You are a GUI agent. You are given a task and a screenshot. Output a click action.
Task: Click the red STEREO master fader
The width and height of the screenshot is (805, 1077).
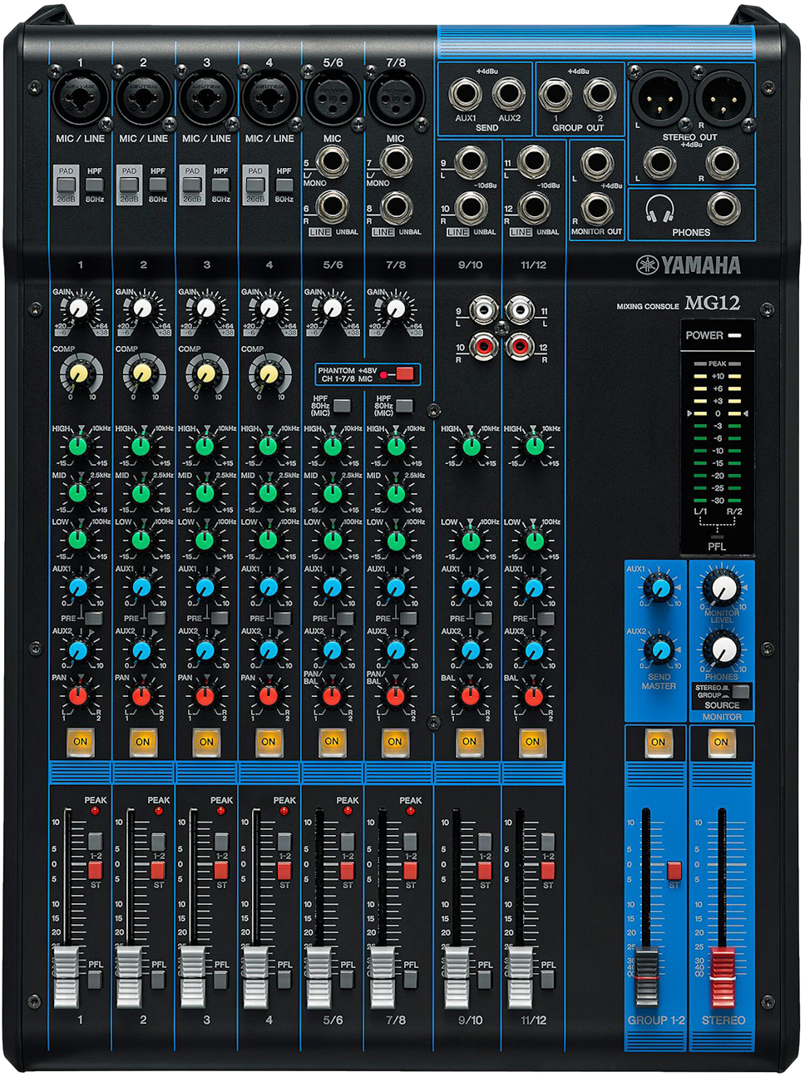tap(723, 976)
